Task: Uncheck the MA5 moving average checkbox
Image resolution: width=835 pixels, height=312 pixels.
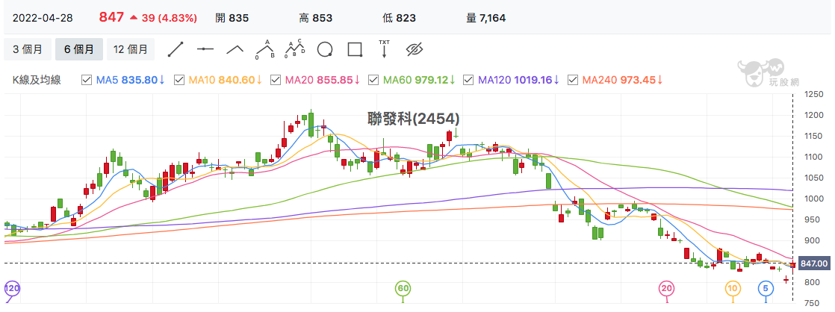Action: (x=87, y=80)
